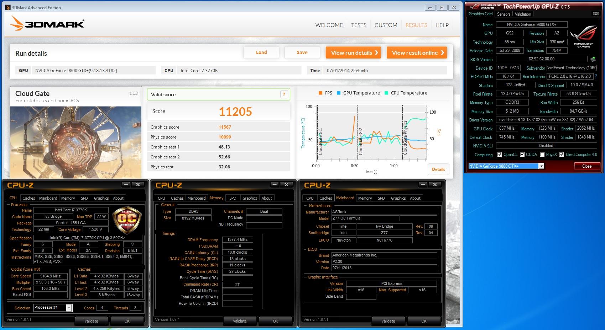The height and width of the screenshot is (330, 605).
Task: Click the DRAM Frequency 1377.4 MHz value
Action: click(238, 240)
